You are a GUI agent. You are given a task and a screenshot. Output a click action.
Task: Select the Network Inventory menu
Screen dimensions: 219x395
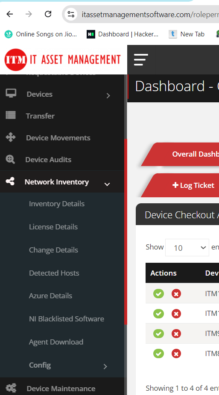[x=57, y=182]
